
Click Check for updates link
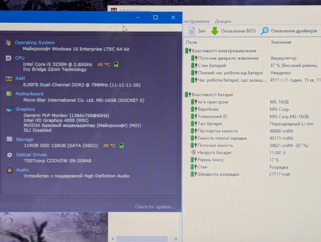click(155, 207)
